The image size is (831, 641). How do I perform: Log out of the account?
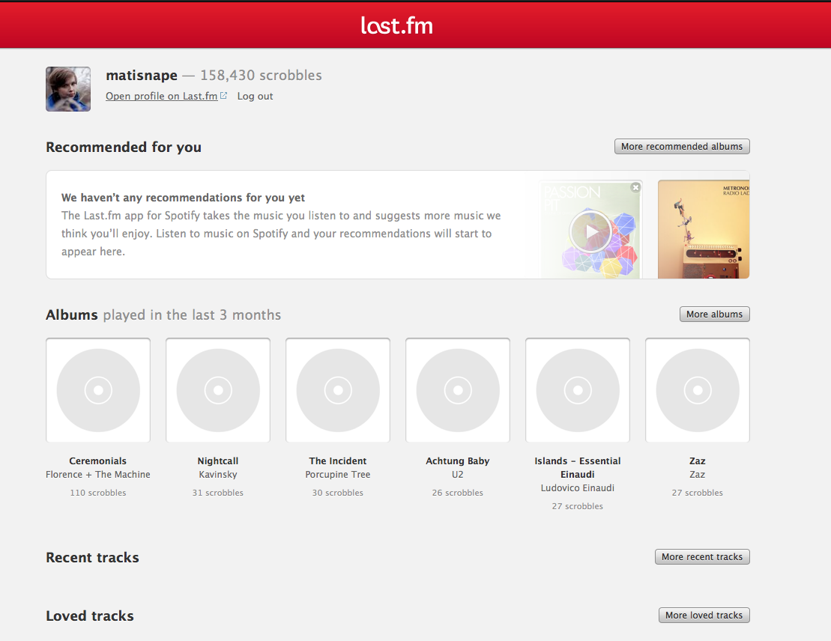click(255, 96)
